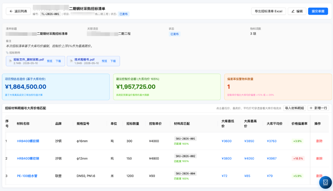Click the file icon of 技术规格书.pdf

(x=71, y=61)
